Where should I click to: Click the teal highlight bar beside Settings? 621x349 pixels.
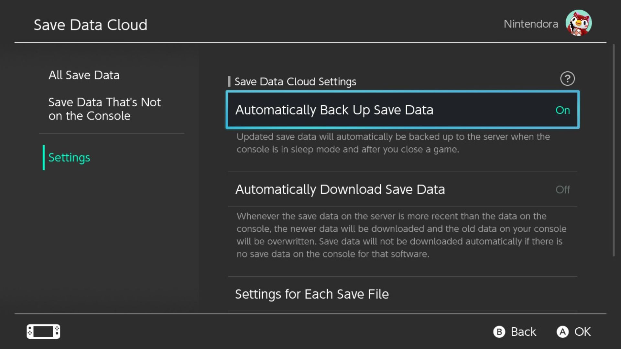[44, 158]
